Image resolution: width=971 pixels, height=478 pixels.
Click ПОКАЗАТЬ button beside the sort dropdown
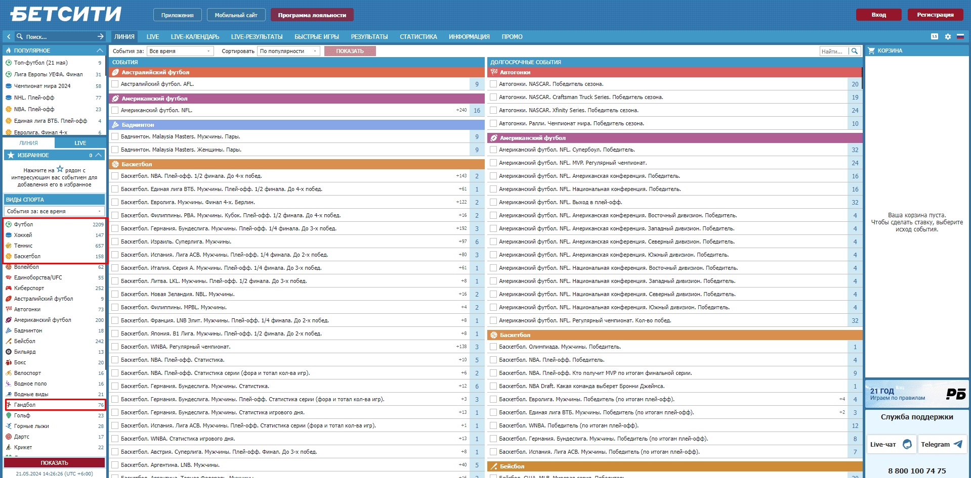click(x=350, y=51)
